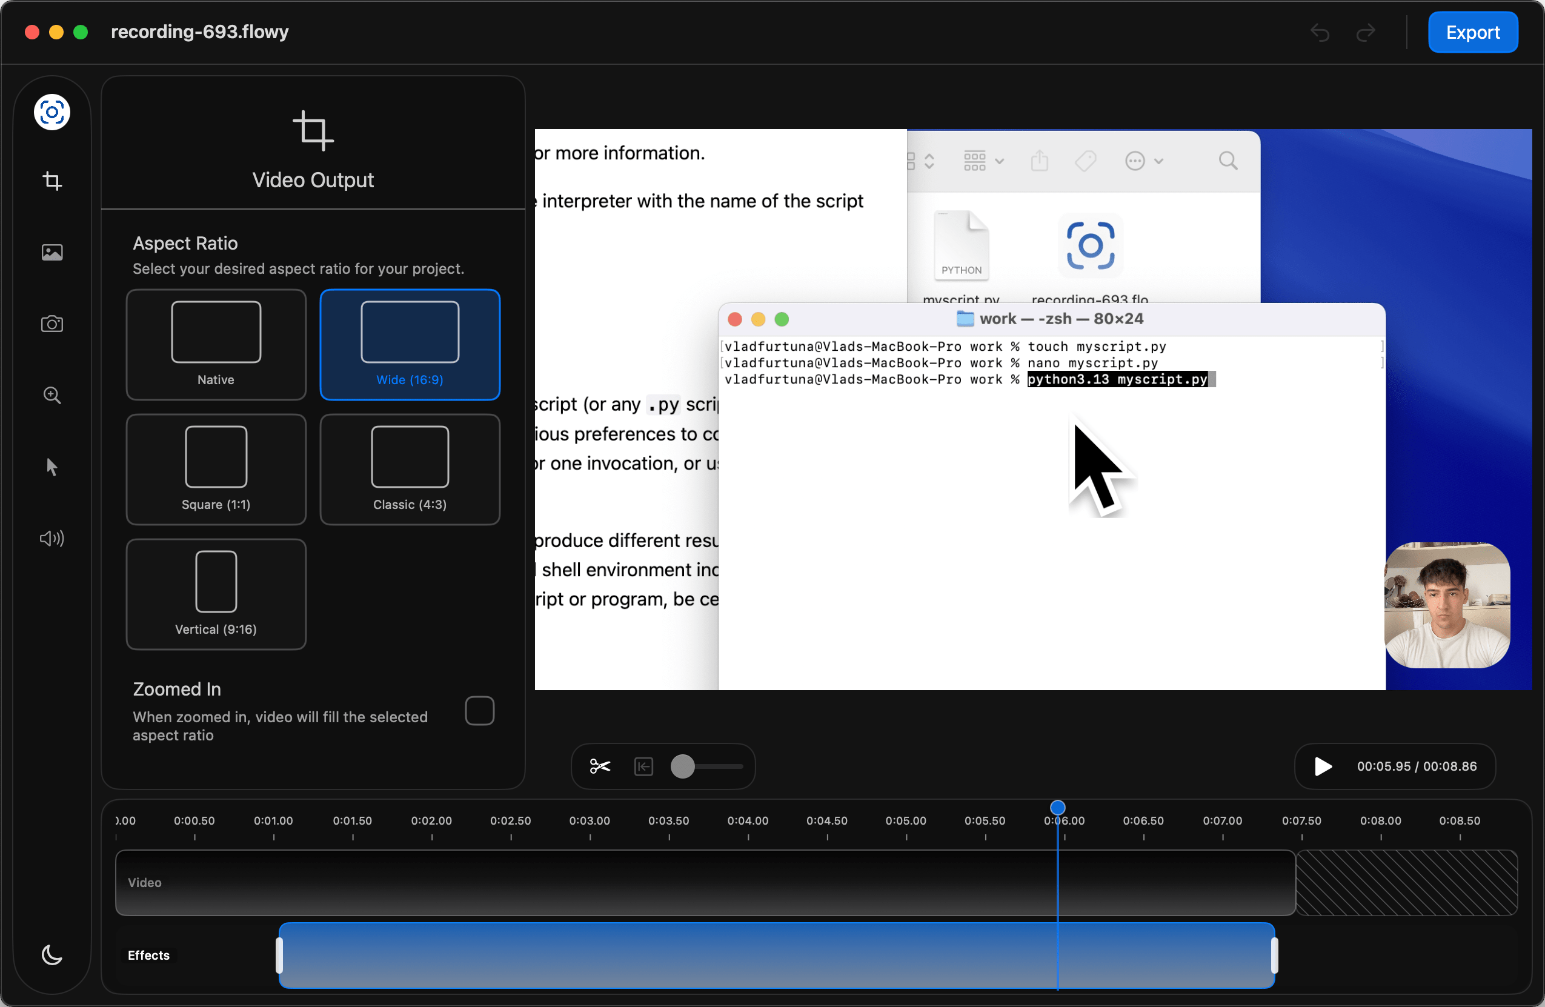Select the Square (1:1) aspect ratio
This screenshot has height=1007, width=1545.
[216, 469]
